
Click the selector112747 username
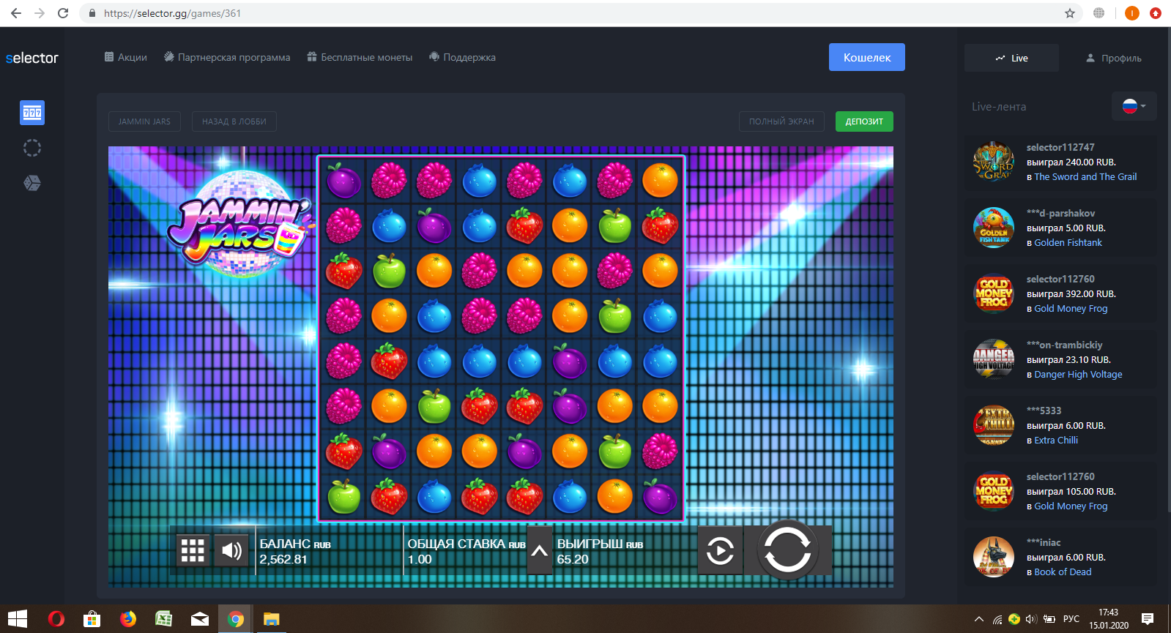1060,147
